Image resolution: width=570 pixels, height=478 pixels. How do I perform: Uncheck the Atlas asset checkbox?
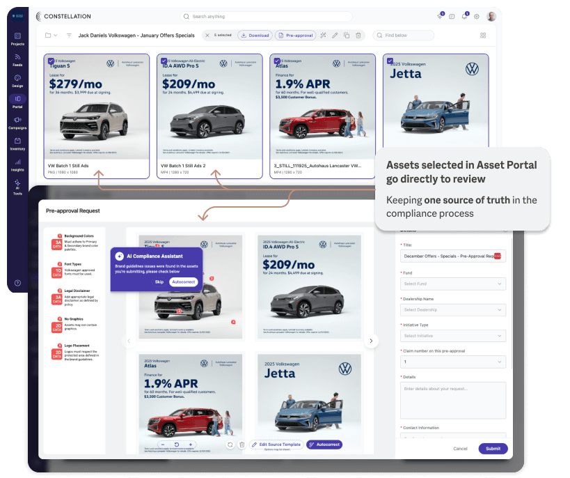click(x=277, y=61)
